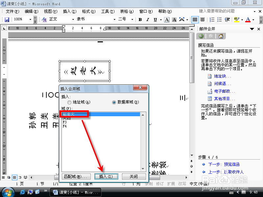
Task: Apply red font color
Action: click(x=248, y=20)
